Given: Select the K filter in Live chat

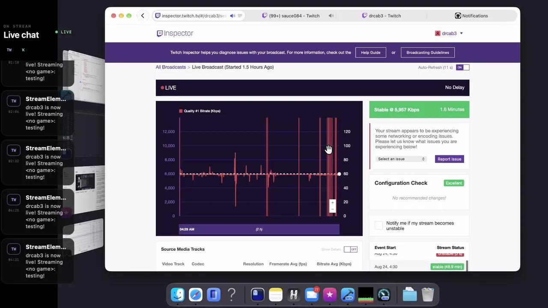Looking at the screenshot, I should point(23,50).
